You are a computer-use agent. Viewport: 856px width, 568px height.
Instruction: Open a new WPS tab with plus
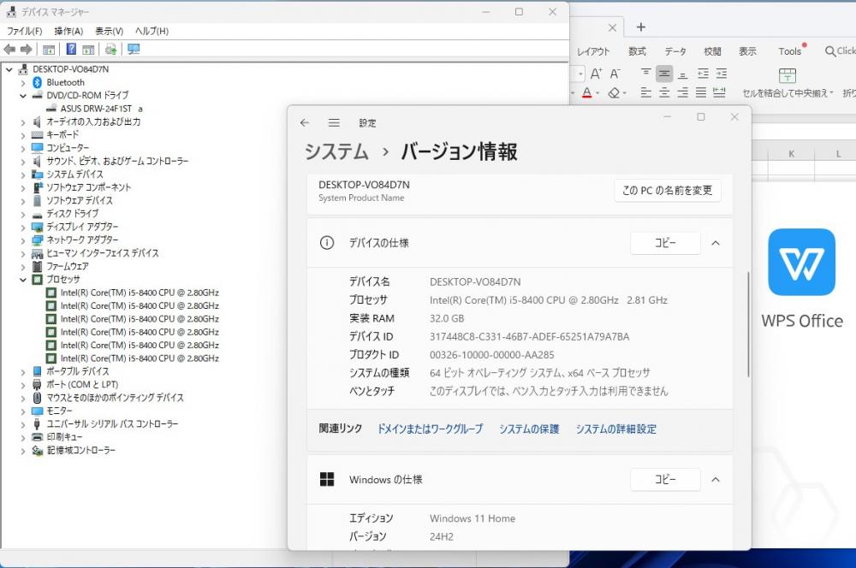pos(641,27)
